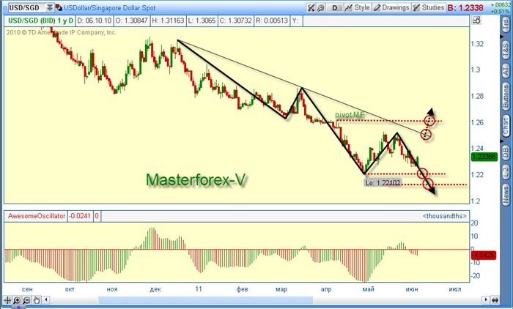Click the magnifier icon next to wrench

(x=321, y=8)
